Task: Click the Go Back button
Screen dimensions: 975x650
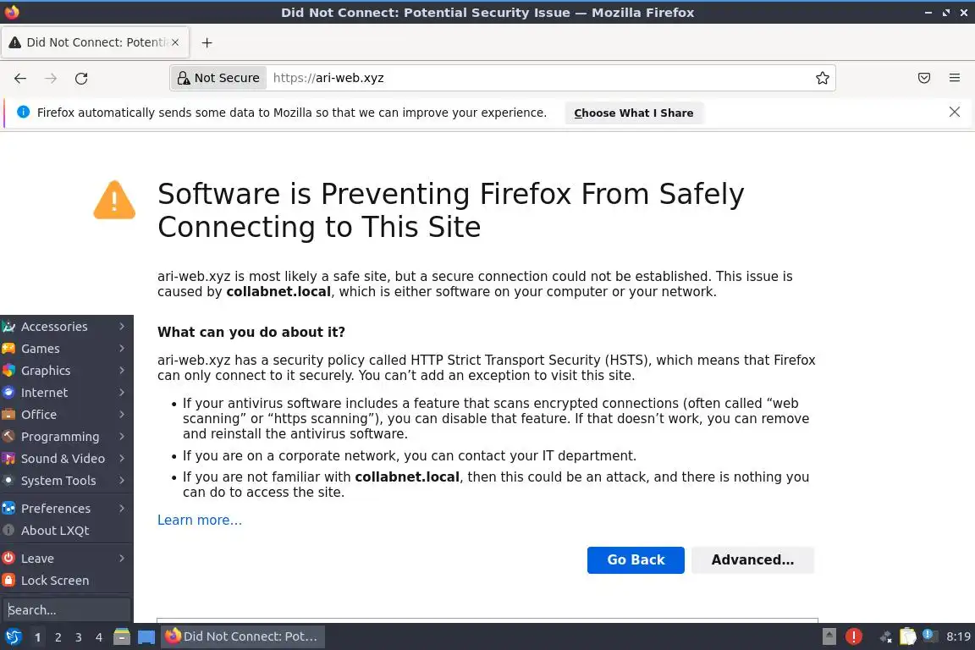Action: 636,559
